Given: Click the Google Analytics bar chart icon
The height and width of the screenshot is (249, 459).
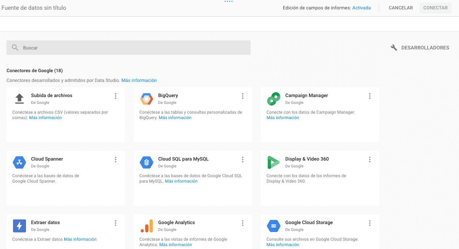Looking at the screenshot, I should click(x=147, y=226).
